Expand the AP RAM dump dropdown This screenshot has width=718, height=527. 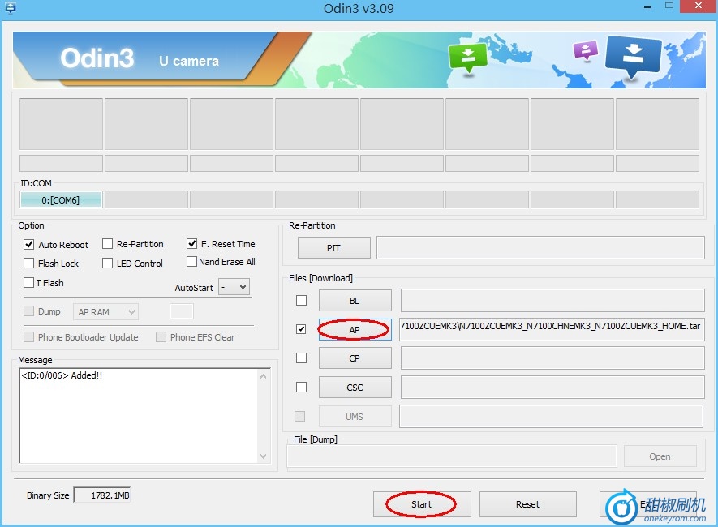click(106, 312)
